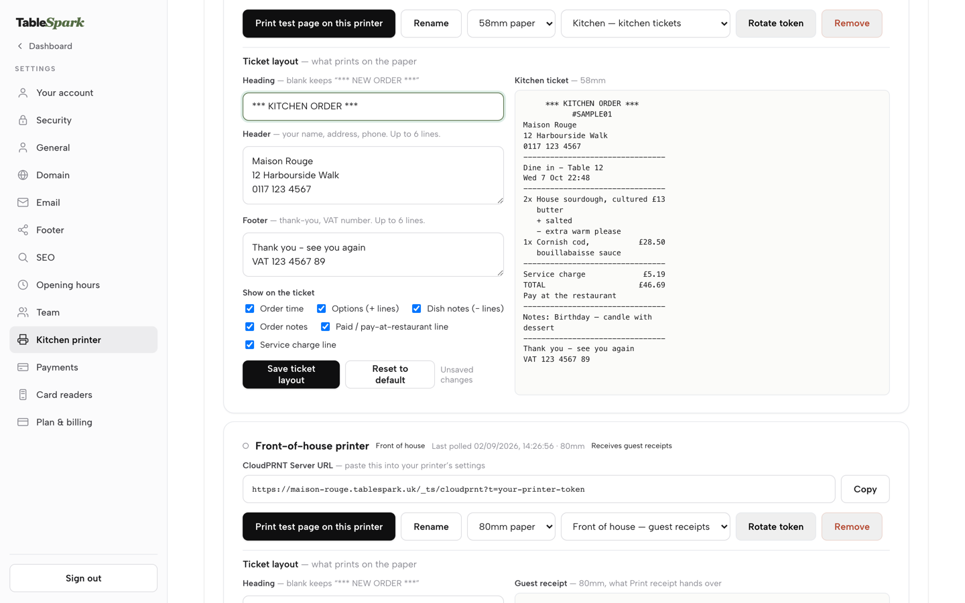Click the General settings icon in sidebar
Screen dimensions: 965x603
pos(23,148)
